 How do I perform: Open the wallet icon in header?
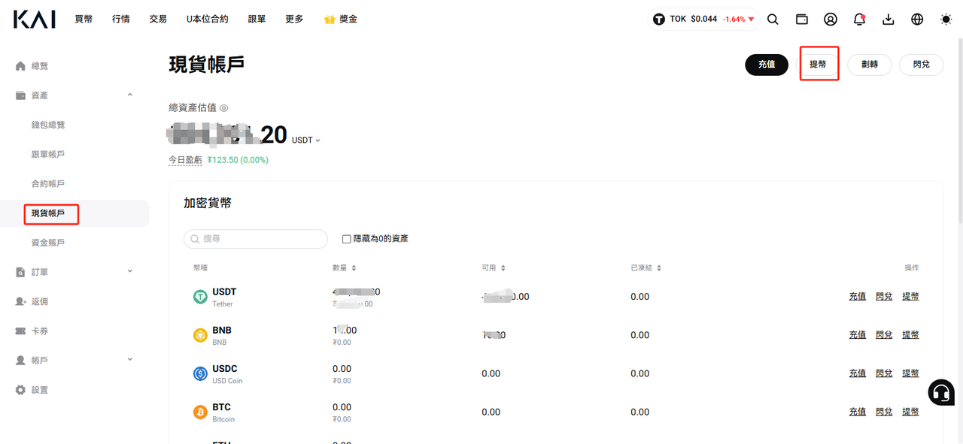coord(802,20)
